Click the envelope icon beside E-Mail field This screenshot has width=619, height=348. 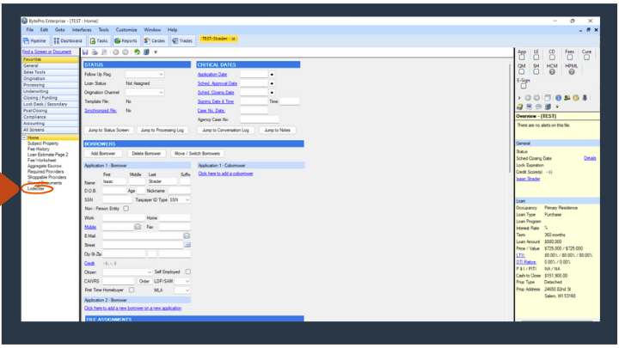pos(187,236)
